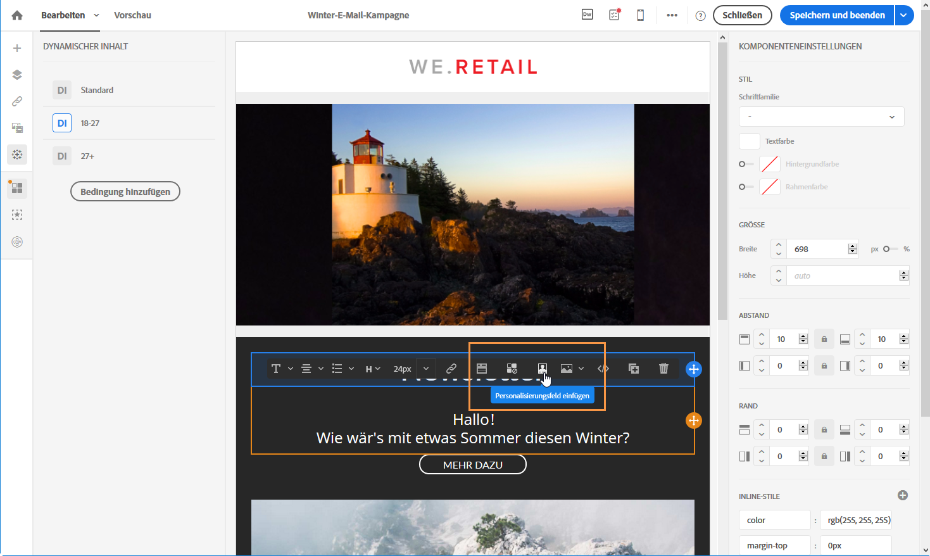Open the three-dots more options menu
Screen dimensions: 930x556
click(672, 15)
